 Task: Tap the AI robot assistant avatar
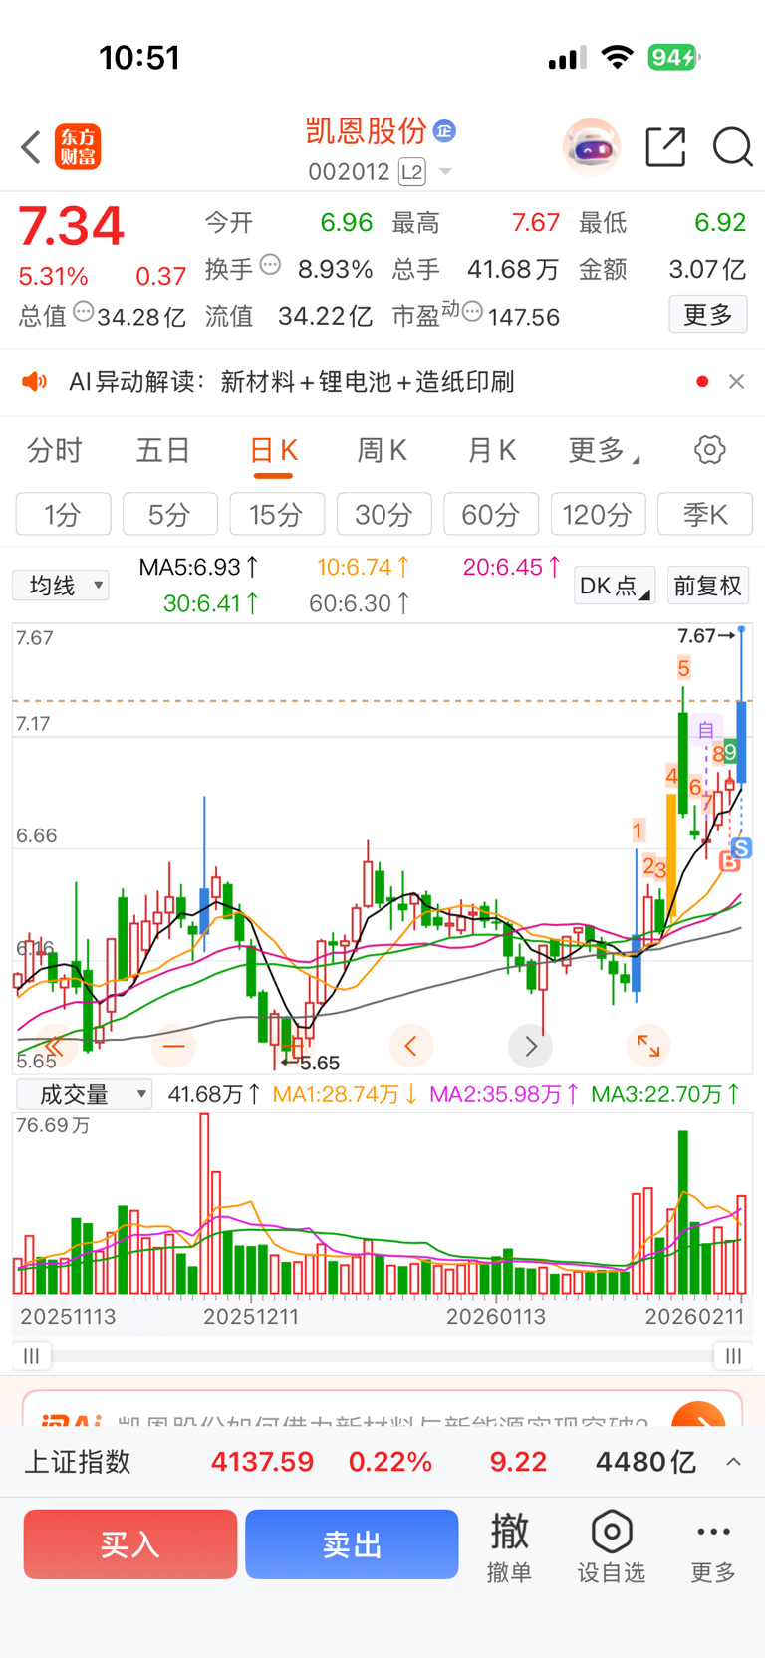pos(592,147)
